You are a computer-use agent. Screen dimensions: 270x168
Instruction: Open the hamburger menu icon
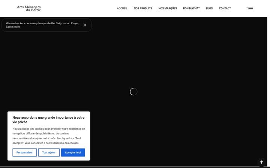coord(250,8)
